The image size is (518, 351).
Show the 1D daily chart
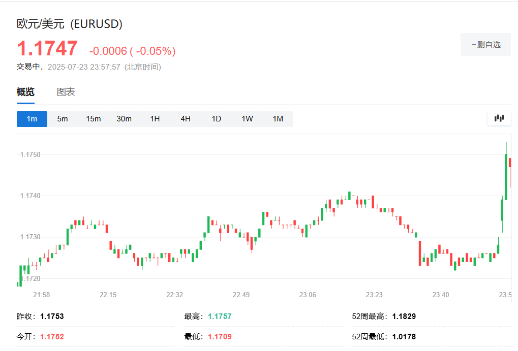[217, 119]
